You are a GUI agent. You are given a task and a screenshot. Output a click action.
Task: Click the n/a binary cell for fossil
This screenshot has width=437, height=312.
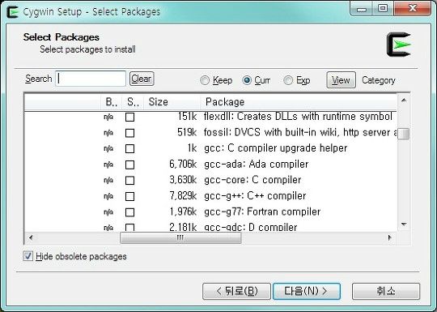coord(108,133)
